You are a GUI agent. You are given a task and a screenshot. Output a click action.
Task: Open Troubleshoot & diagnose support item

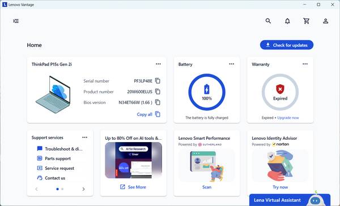click(x=60, y=149)
